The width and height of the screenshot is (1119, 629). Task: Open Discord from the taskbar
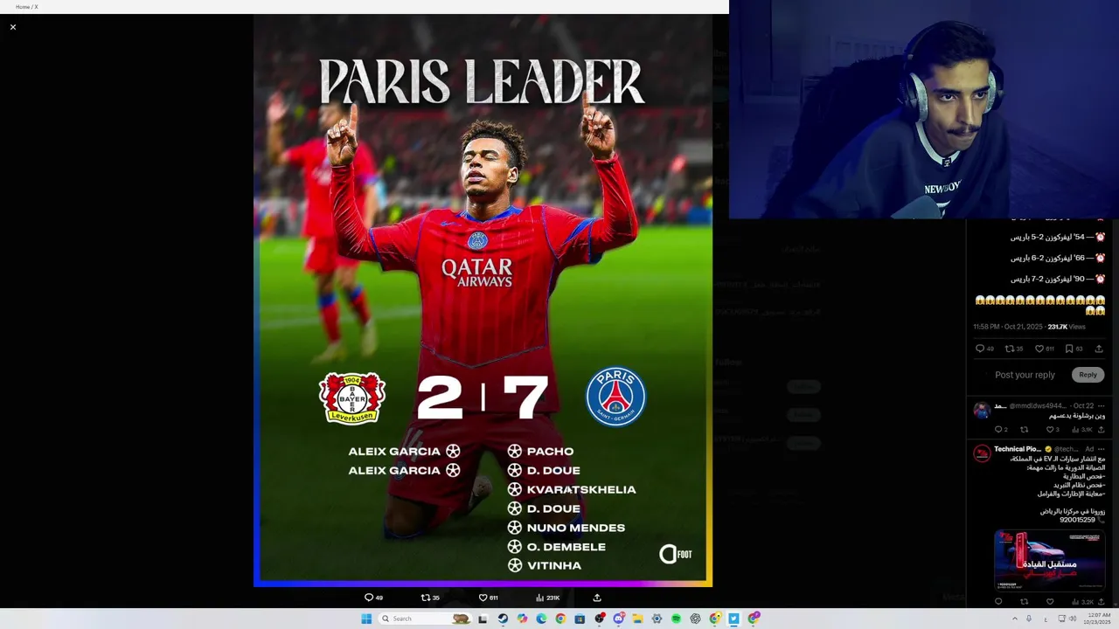619,619
